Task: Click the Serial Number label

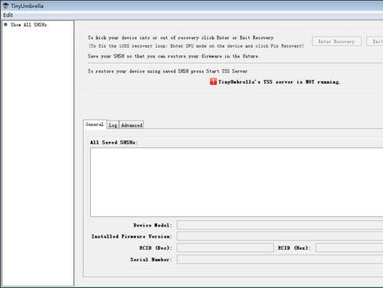Action: 151,259
